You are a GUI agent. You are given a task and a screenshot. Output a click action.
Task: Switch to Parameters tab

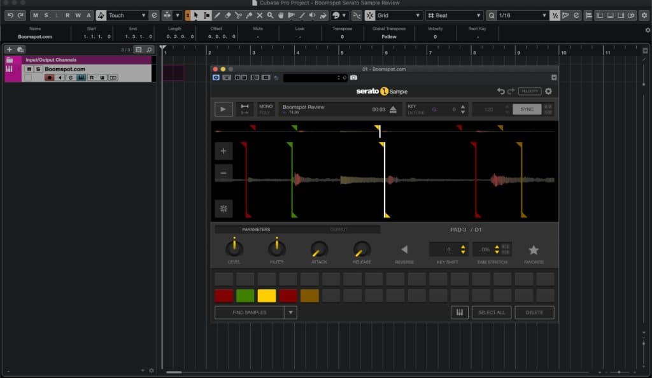click(x=256, y=229)
